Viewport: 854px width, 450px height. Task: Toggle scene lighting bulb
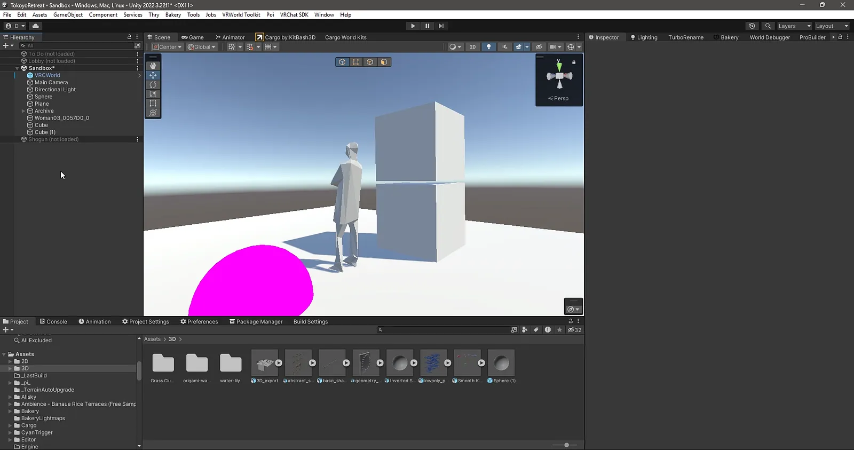(488, 47)
